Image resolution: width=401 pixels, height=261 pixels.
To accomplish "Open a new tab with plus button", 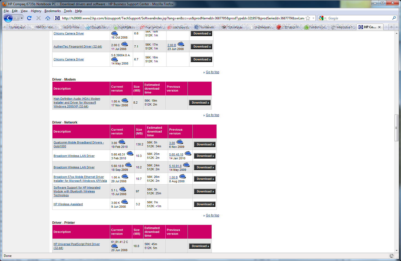I will (x=391, y=27).
